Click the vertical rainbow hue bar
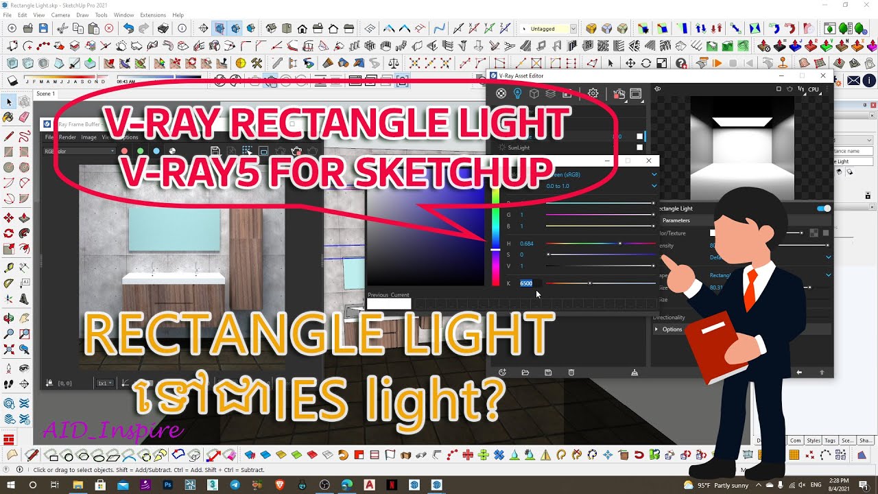Viewport: 878px width, 494px height. [x=495, y=237]
